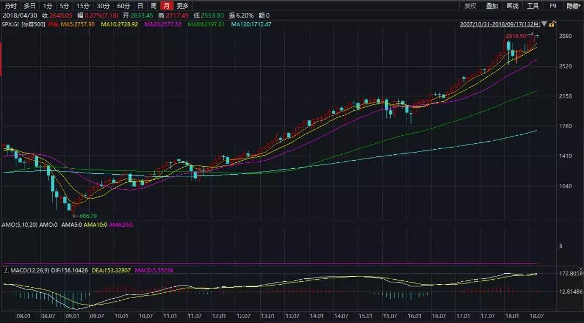Click the 13.01 time axis label
The width and height of the screenshot is (584, 323).
[x=268, y=316]
